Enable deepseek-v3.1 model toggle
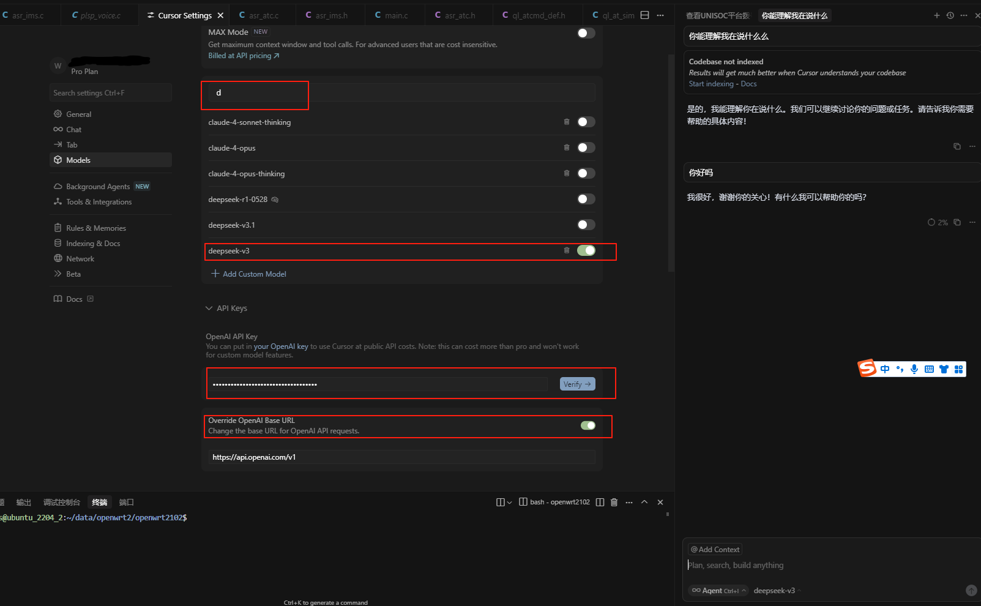Image resolution: width=981 pixels, height=606 pixels. (x=586, y=225)
